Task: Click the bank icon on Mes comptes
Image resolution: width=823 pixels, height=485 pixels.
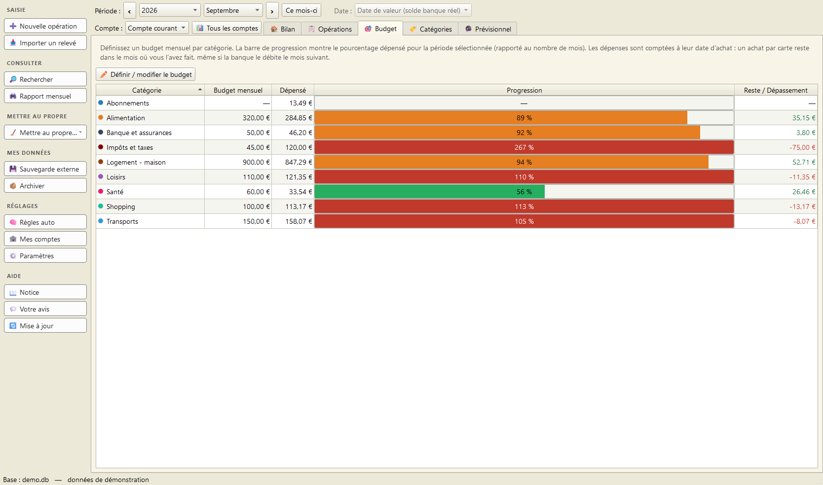Action: (13, 239)
